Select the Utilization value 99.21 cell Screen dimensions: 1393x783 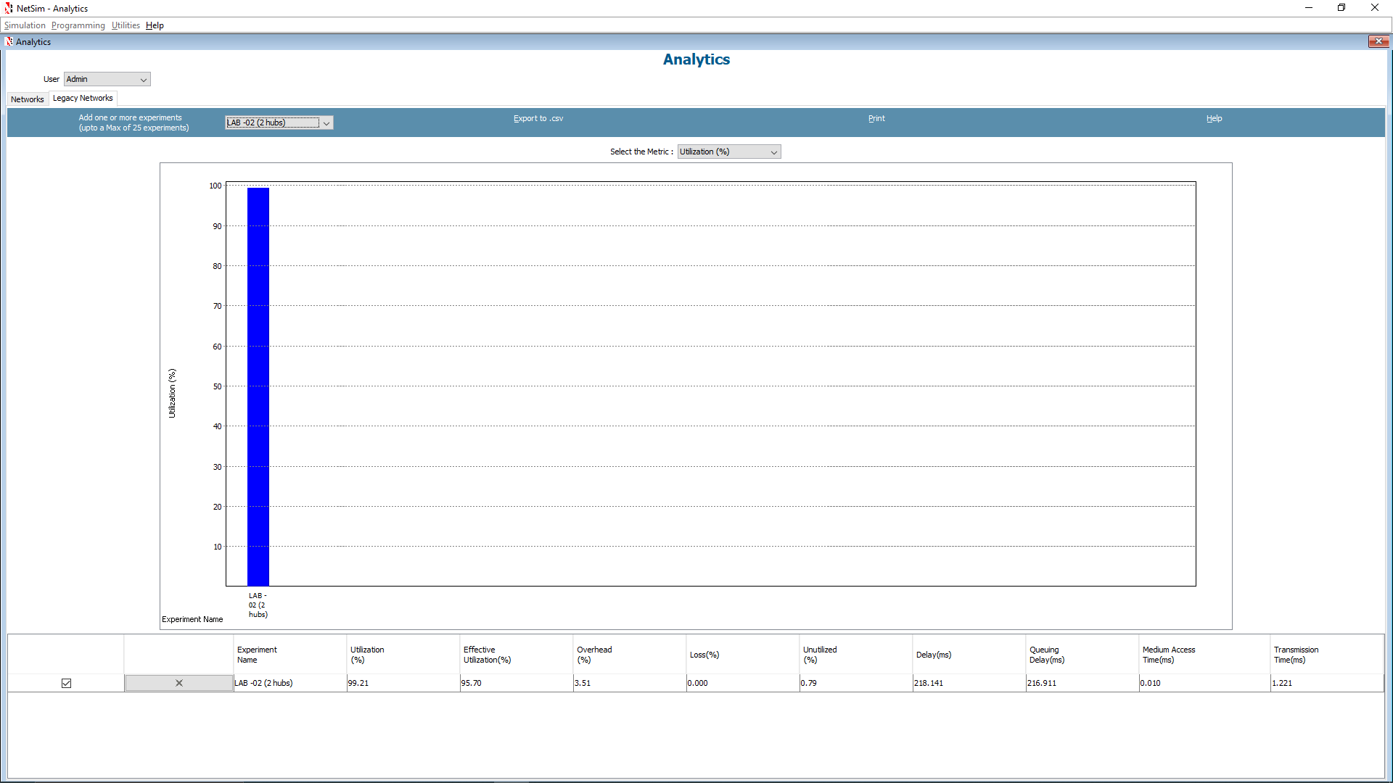pos(403,683)
